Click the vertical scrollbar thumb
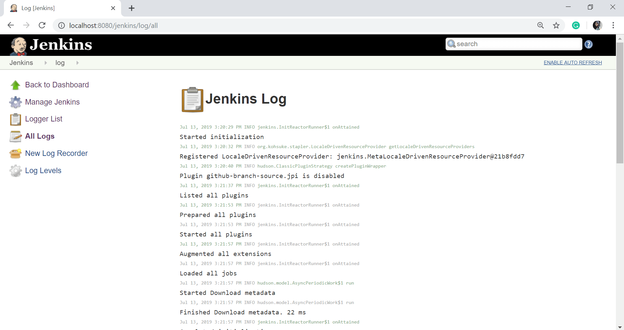Screen dimensions: 624x330 620,102
